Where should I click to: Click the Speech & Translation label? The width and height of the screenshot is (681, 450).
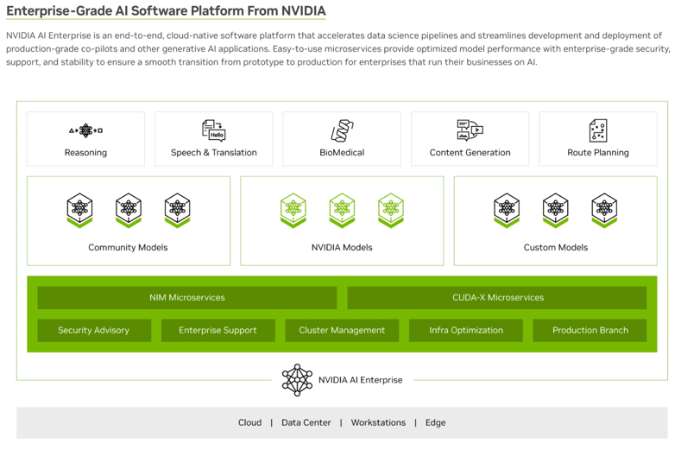tap(214, 153)
